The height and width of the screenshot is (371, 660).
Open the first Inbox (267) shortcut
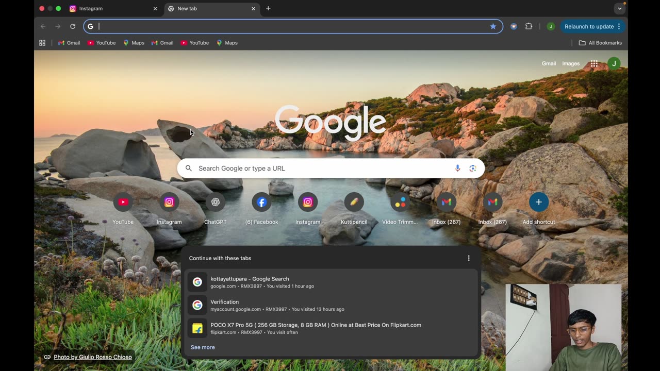click(446, 209)
